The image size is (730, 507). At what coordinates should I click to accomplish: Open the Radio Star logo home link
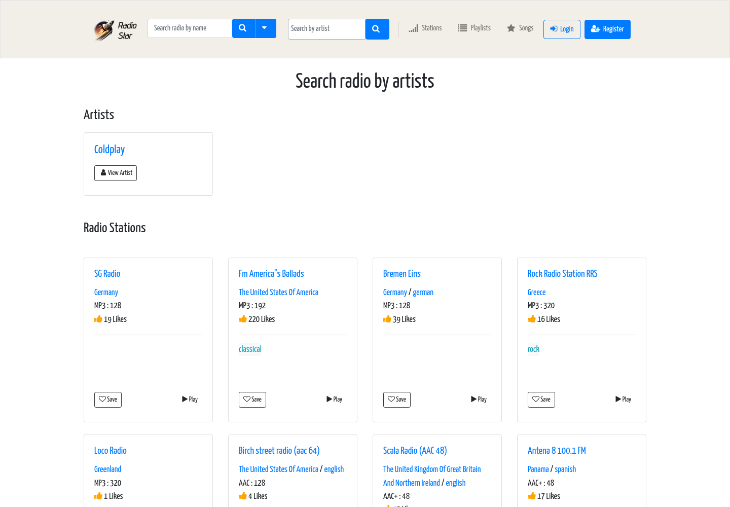click(x=116, y=30)
